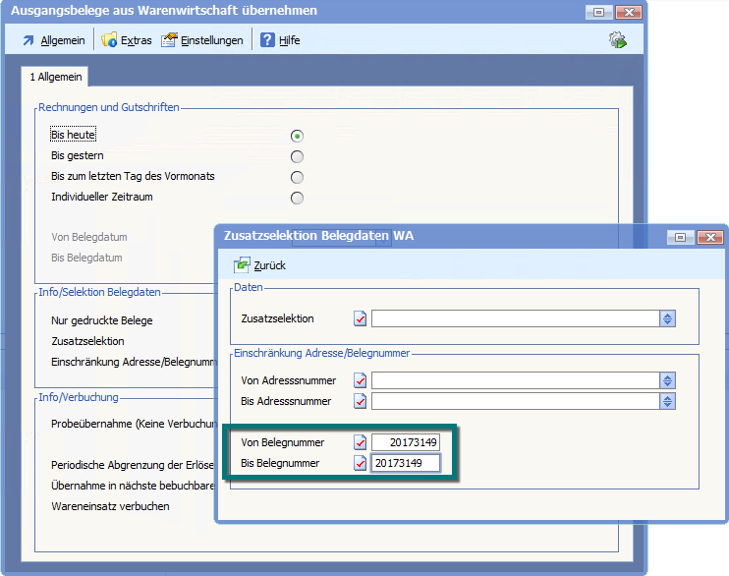Expand the Zusatzselektion dropdown arrow
This screenshot has height=576, width=729.
click(667, 318)
